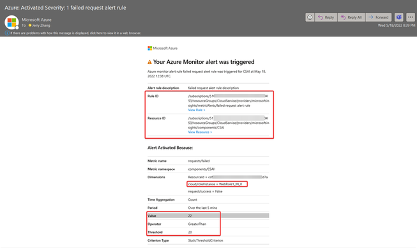Viewport: 417px width, 248px height.
Task: Click the 'Rule ID' label
Action: [153, 96]
